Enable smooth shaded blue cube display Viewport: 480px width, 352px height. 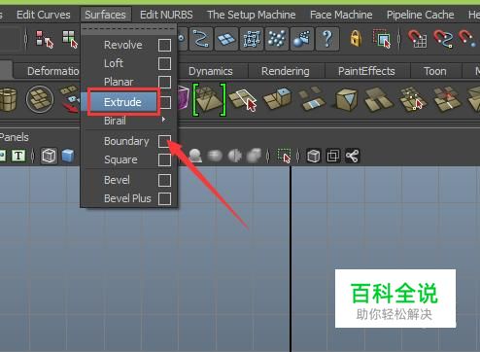click(x=68, y=156)
